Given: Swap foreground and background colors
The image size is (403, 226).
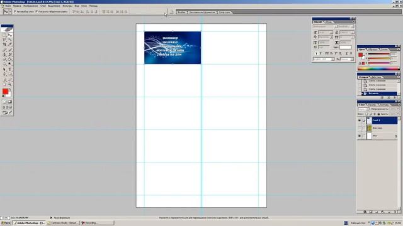Looking at the screenshot, I should [10, 89].
